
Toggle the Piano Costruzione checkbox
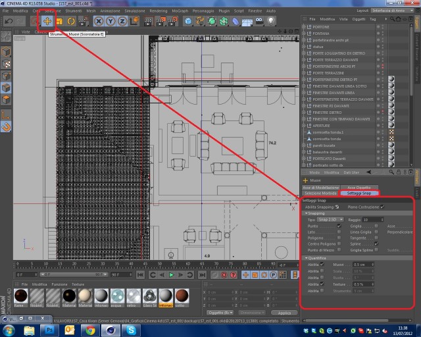382,207
